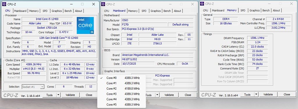The image size is (298, 109).
Task: Open Bench tab in CPU window
Action: tap(68, 11)
